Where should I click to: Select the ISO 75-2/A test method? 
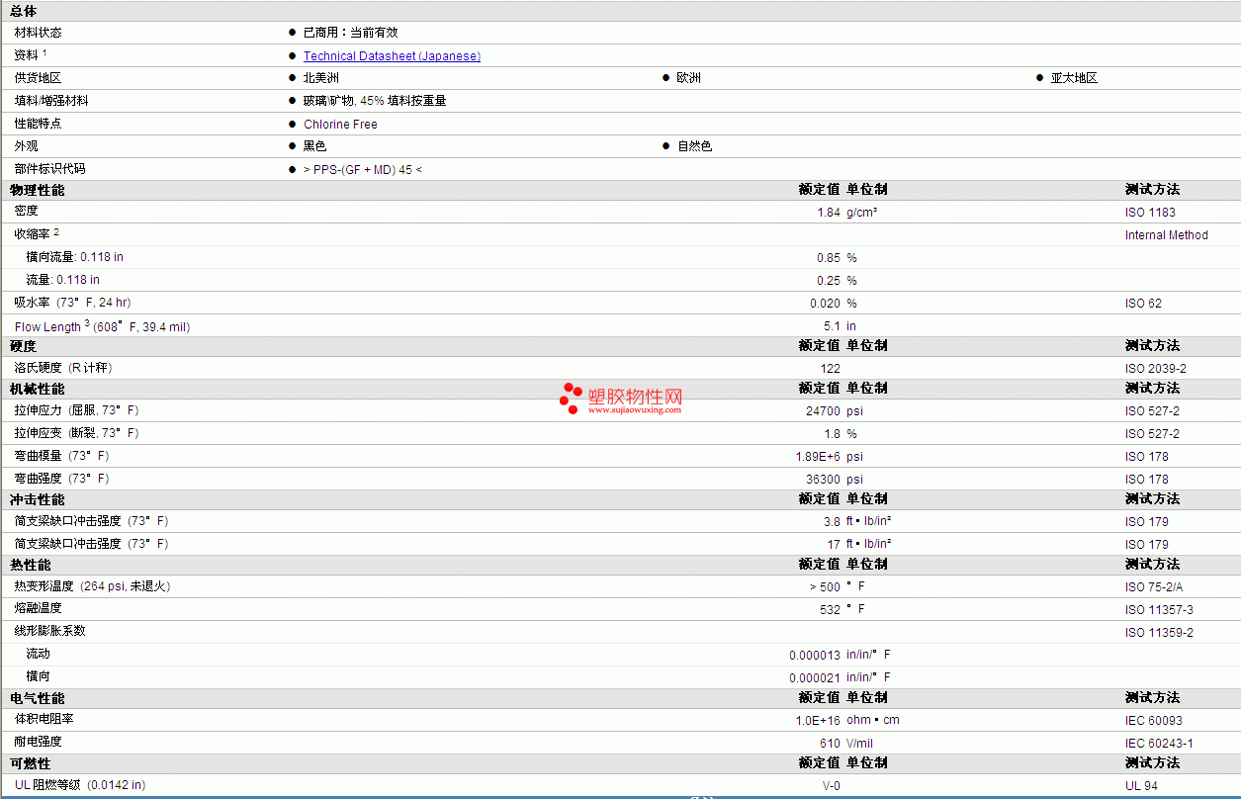click(x=1154, y=587)
